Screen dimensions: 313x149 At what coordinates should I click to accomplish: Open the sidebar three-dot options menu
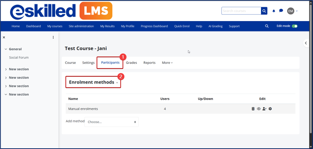point(53,37)
